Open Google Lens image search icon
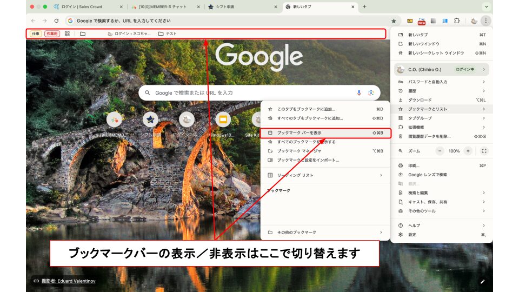The image size is (519, 292). (x=371, y=92)
